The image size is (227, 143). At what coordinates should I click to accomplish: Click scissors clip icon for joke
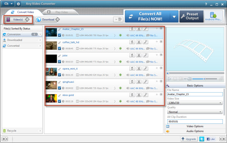point(139,55)
